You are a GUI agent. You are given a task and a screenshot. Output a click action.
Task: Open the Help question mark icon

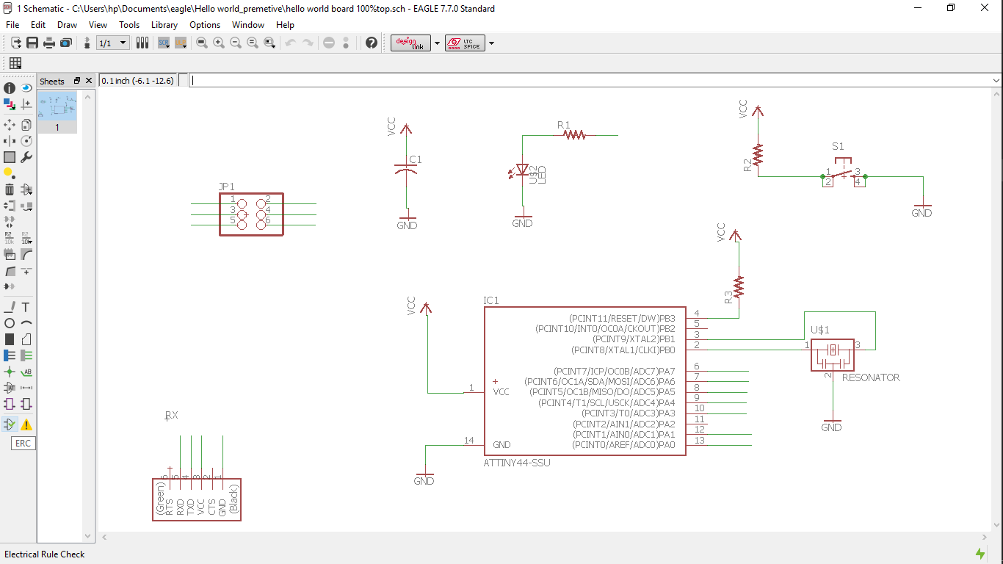pos(372,43)
